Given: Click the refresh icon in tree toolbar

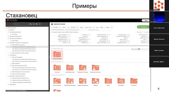Looking at the screenshot, I should (39, 24).
